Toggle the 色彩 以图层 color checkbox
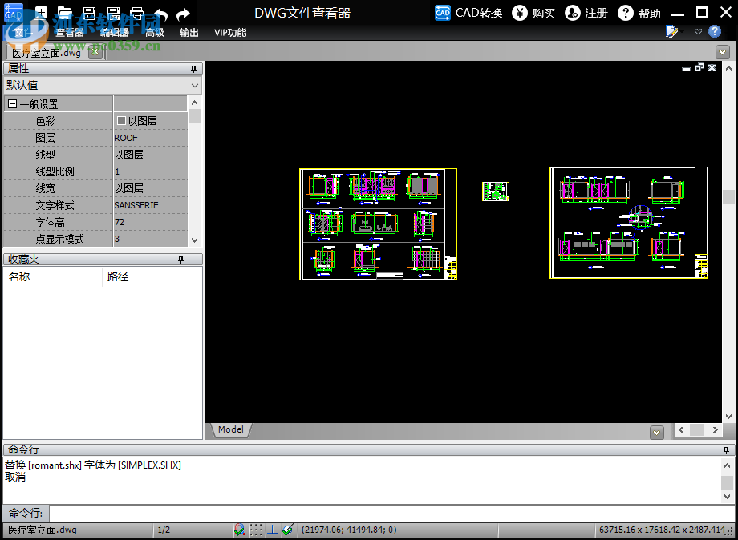The height and width of the screenshot is (540, 738). pyautogui.click(x=121, y=120)
